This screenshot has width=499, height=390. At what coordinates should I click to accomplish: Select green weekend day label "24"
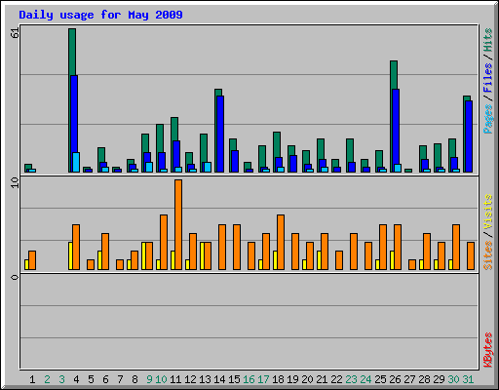click(365, 379)
